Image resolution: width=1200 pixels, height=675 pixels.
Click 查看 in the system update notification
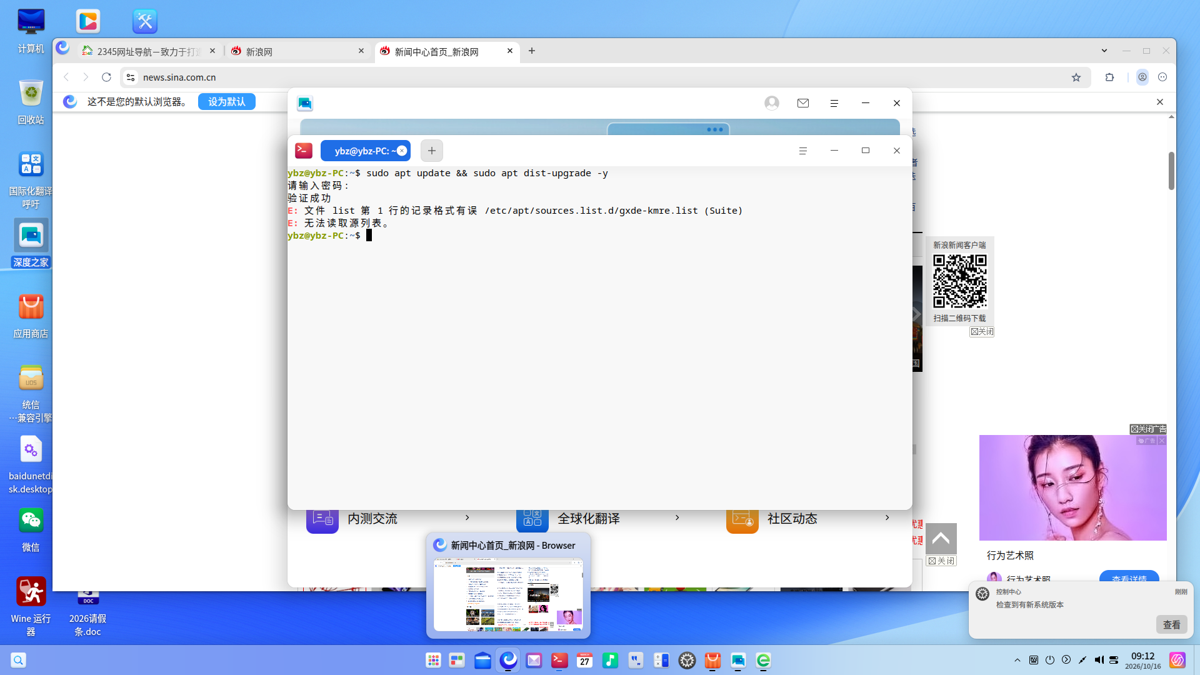point(1171,624)
